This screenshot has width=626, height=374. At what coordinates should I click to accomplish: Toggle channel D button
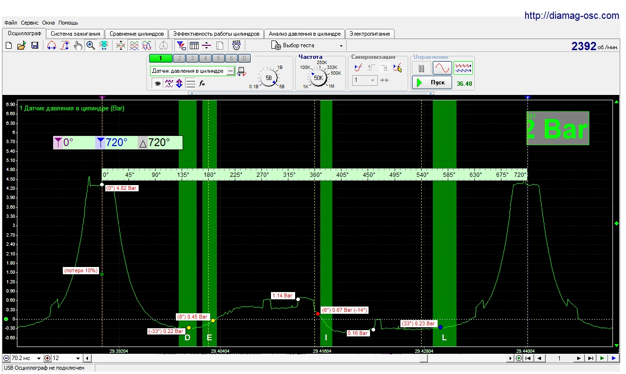pos(244,58)
